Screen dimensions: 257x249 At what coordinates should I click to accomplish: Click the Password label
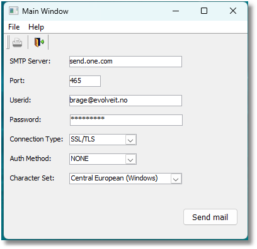[25, 119]
